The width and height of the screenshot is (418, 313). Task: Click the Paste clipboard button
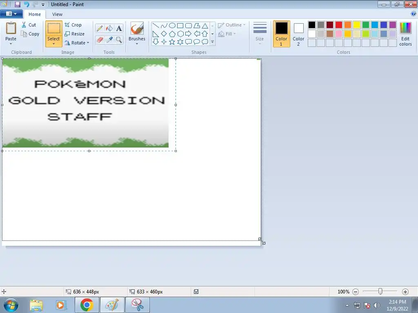coord(11,29)
